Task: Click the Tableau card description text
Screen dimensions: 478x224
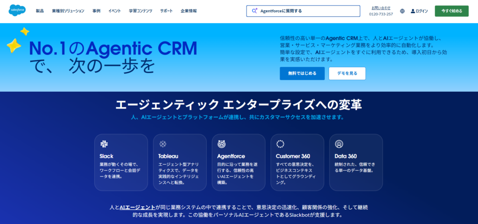Action: pyautogui.click(x=179, y=173)
